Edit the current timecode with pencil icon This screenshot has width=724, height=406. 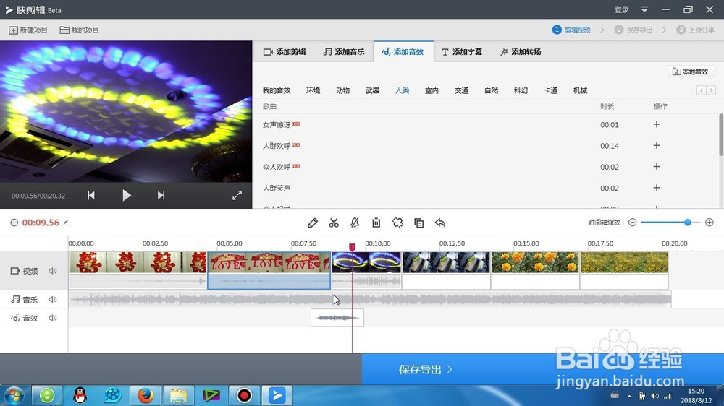(66, 223)
